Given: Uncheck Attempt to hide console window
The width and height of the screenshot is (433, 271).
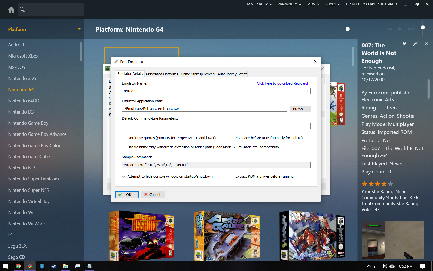Looking at the screenshot, I should [124, 176].
